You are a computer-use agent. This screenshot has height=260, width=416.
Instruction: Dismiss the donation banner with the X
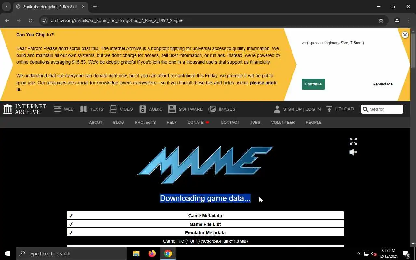(x=405, y=35)
